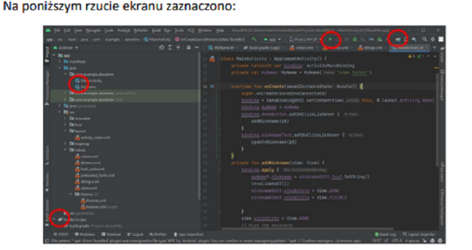Select activity_main.xml in layout folder
The image size is (472, 250).
click(x=93, y=137)
